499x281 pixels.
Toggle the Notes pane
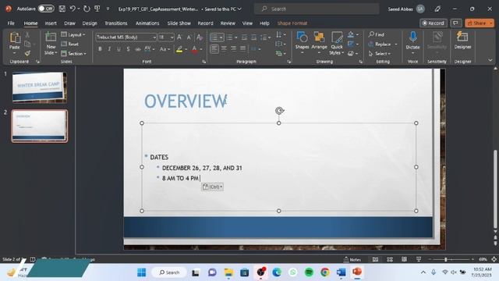pyautogui.click(x=352, y=259)
